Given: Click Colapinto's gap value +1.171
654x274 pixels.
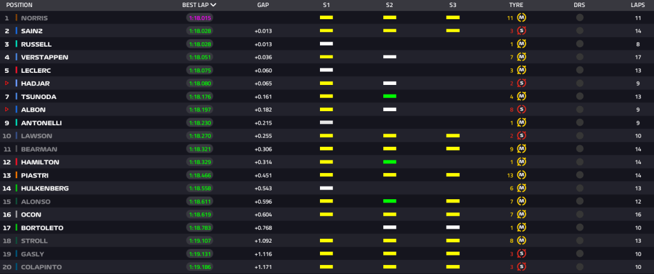Looking at the screenshot, I should click(x=263, y=268).
